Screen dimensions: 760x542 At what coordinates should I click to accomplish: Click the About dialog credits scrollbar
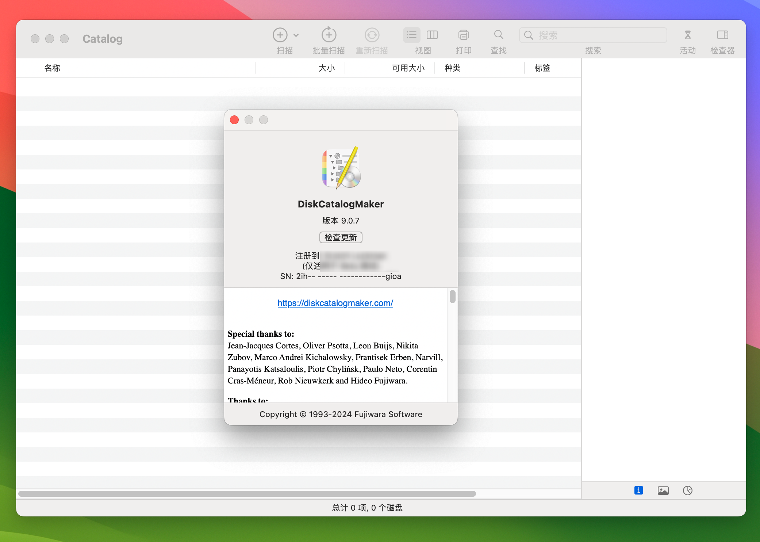[452, 297]
